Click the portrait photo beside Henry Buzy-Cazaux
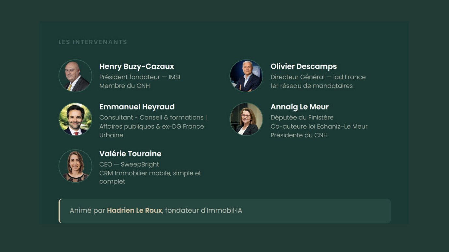This screenshot has height=252, width=449. (x=75, y=76)
